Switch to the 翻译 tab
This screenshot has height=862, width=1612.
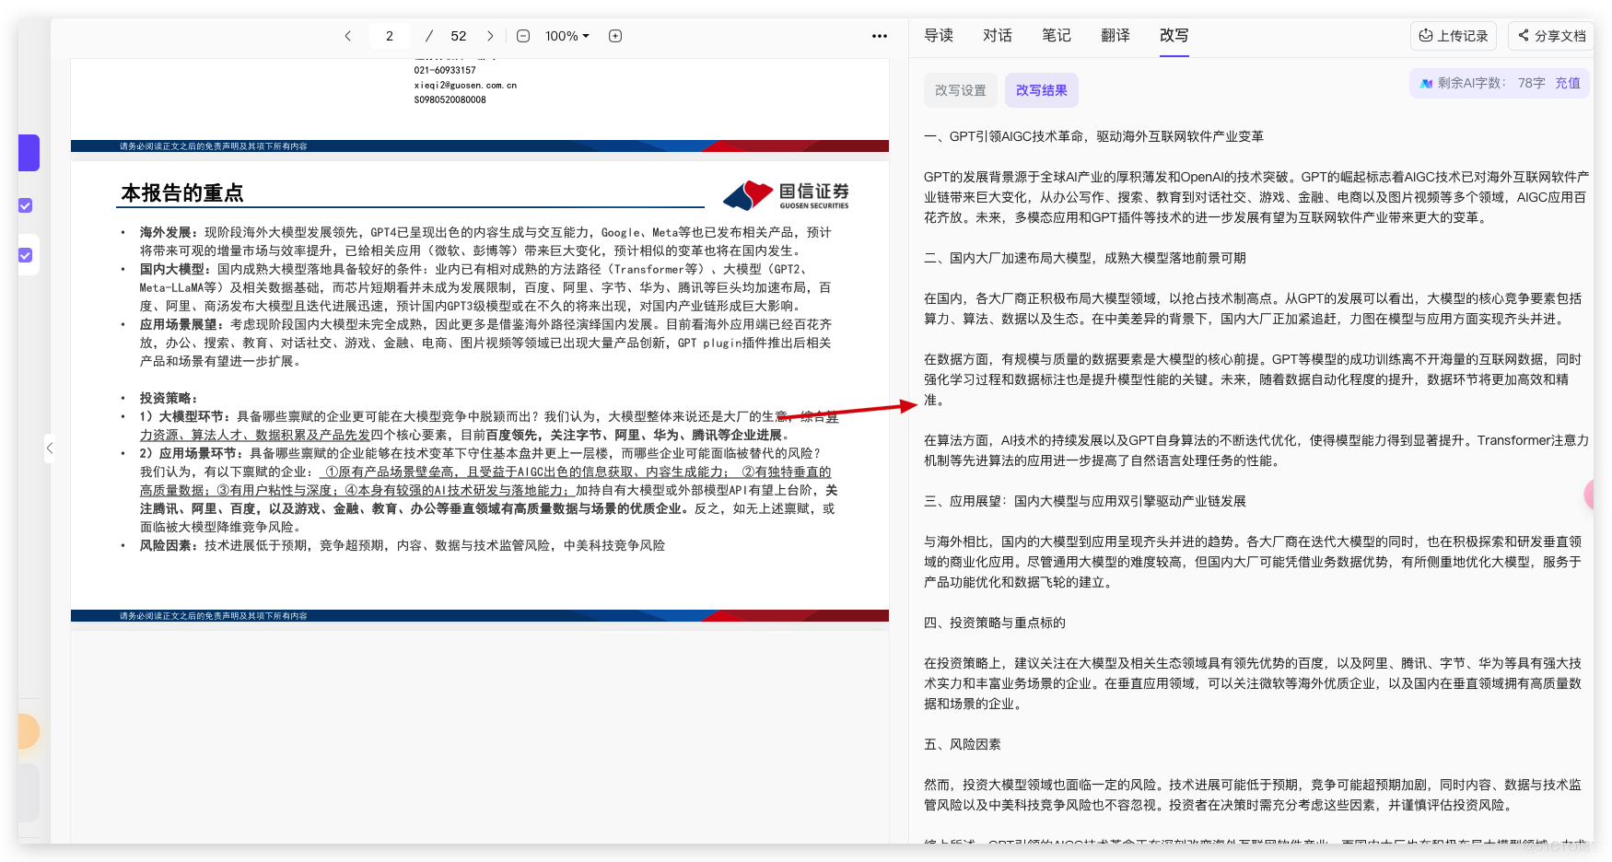coord(1116,35)
